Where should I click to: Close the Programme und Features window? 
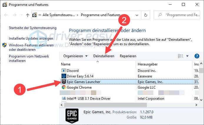[197, 4]
